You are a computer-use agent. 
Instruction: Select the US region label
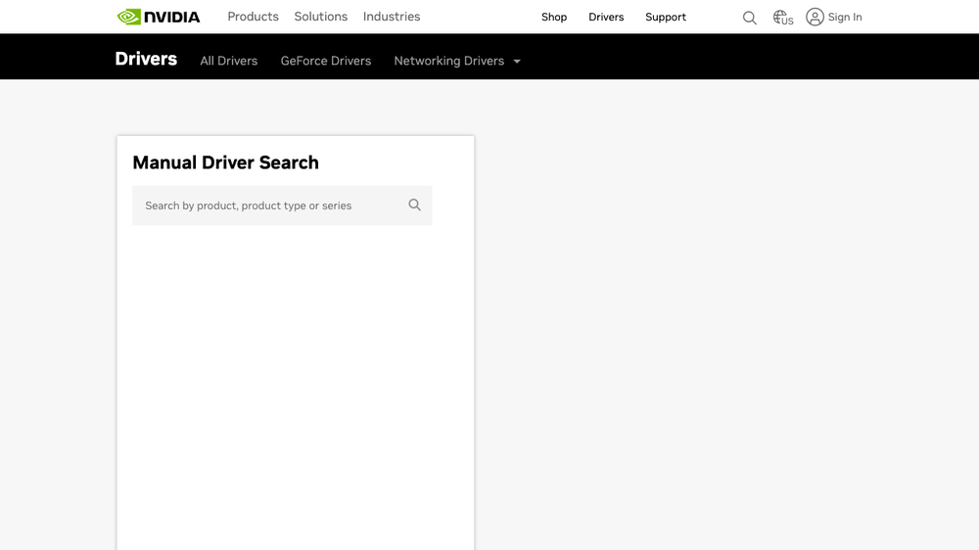787,22
